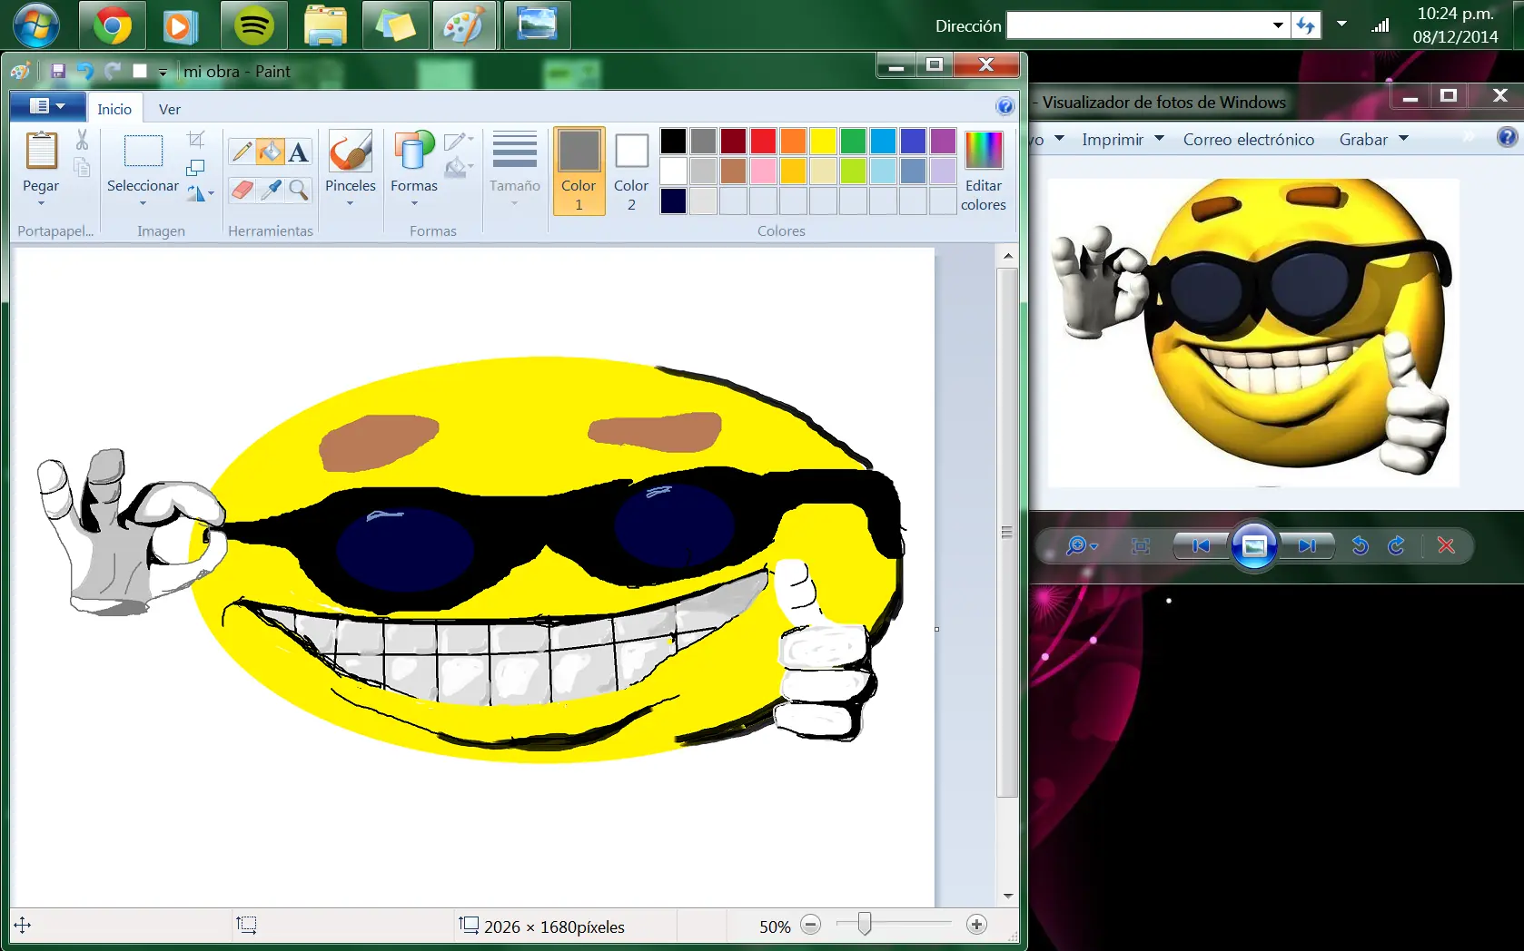Click the Copy icon in Portapapeles

click(82, 167)
